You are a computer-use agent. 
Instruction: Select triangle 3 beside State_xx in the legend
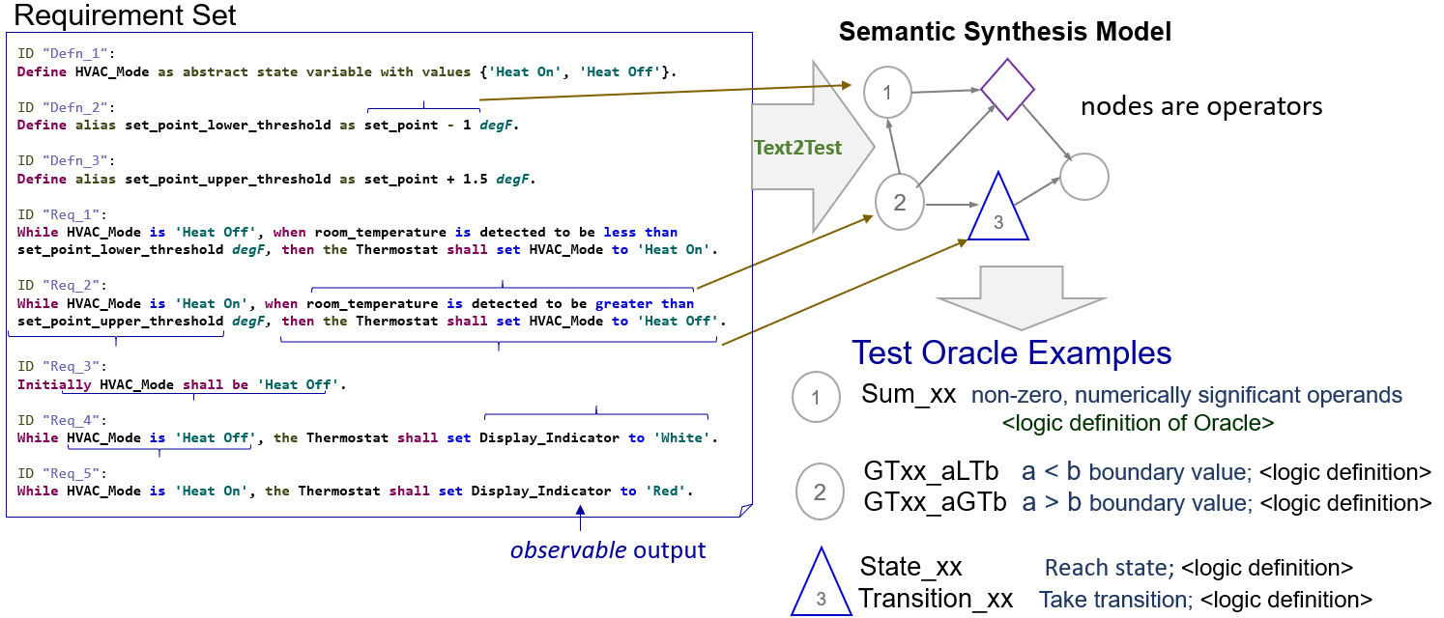821,582
